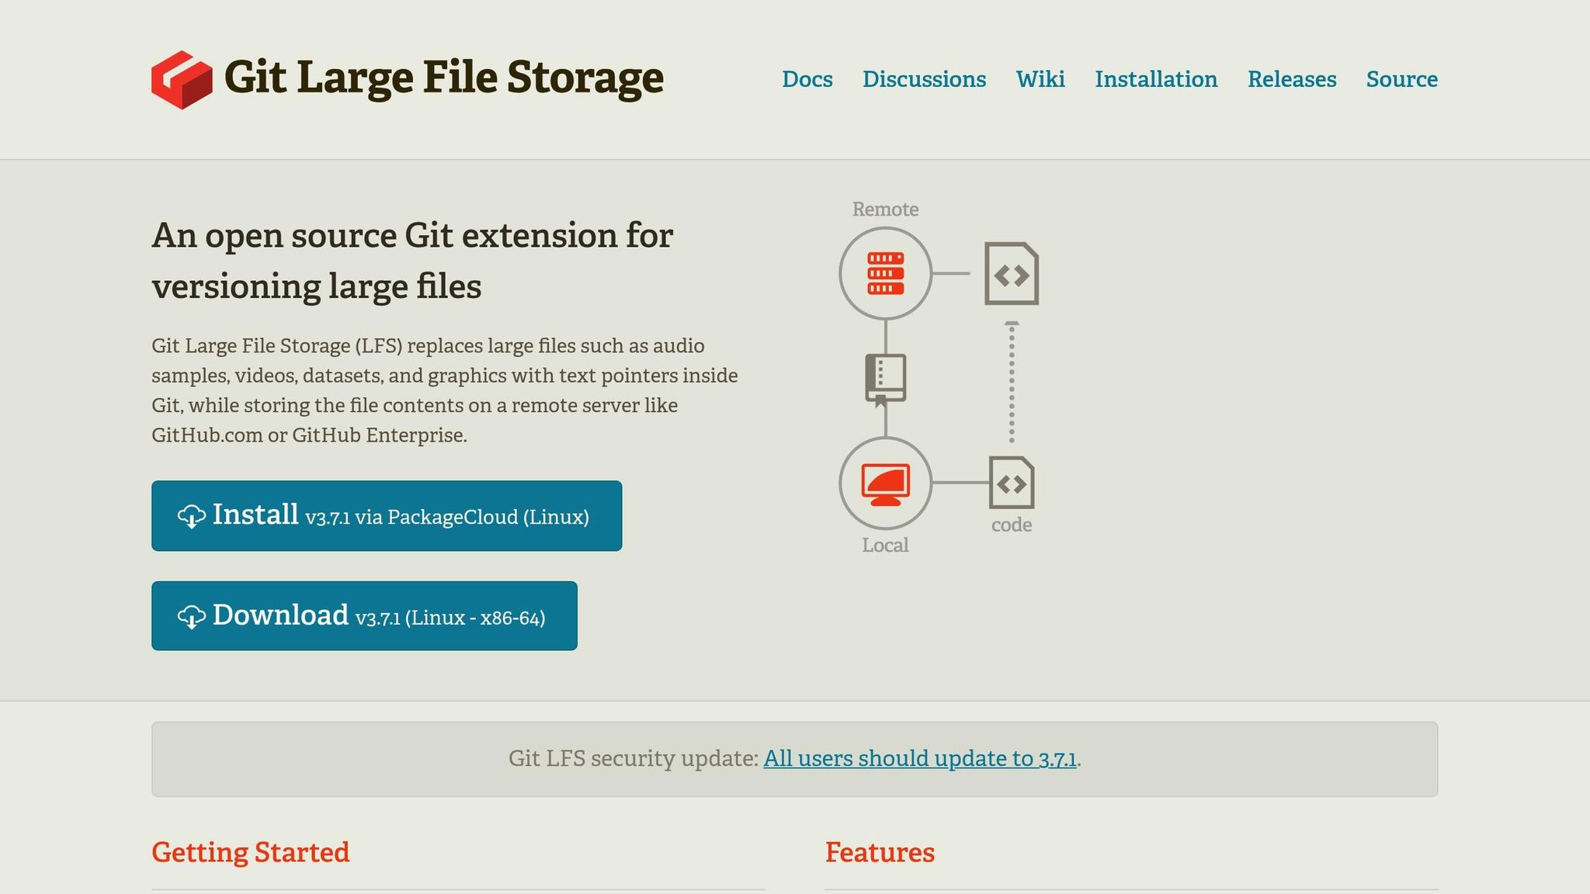The width and height of the screenshot is (1590, 894).
Task: Click the cloud download icon on Install button
Action: (x=190, y=515)
